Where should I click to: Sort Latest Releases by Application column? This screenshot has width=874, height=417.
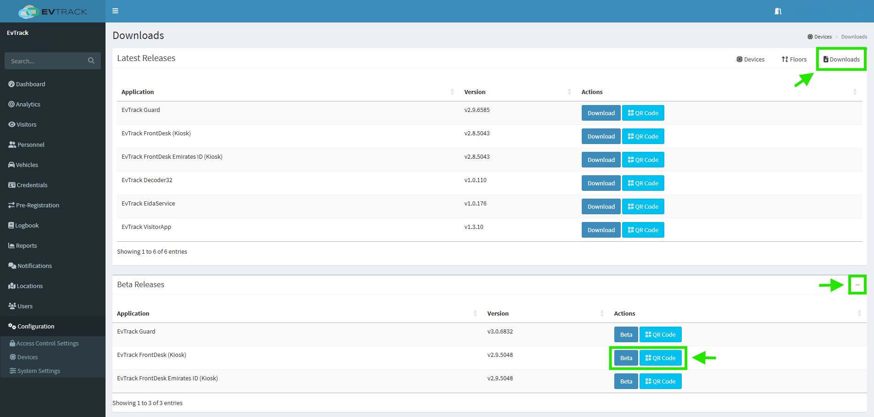coord(288,92)
